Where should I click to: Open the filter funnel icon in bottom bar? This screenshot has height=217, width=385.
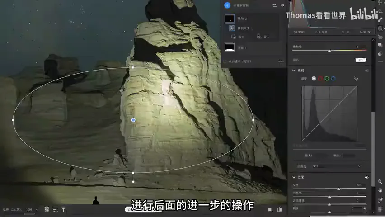pos(64,210)
